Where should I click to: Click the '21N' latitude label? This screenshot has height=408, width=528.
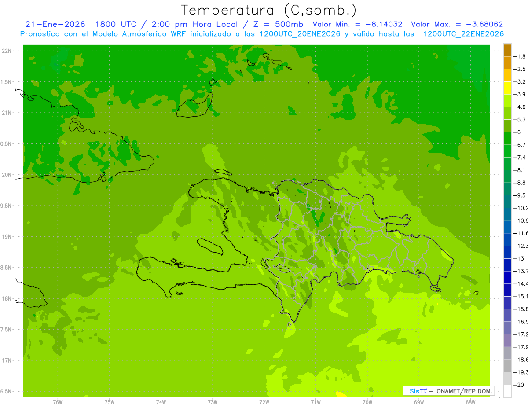point(7,113)
